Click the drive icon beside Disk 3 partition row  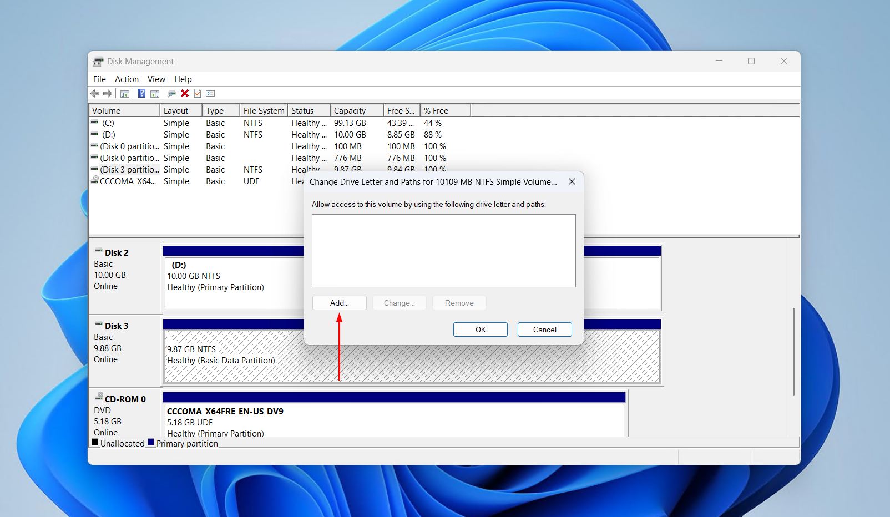pos(95,169)
